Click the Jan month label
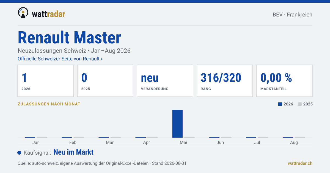The width and height of the screenshot is (330, 173). point(36,142)
